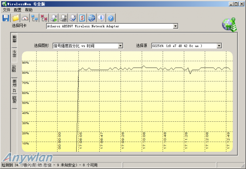Image resolution: width=246 pixels, height=169 pixels.
Task: Click the Atheros AR5B97 Wireless Network Adapter field
Action: [112, 26]
